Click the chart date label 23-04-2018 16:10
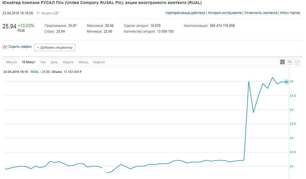The image size is (306, 179). point(16,72)
